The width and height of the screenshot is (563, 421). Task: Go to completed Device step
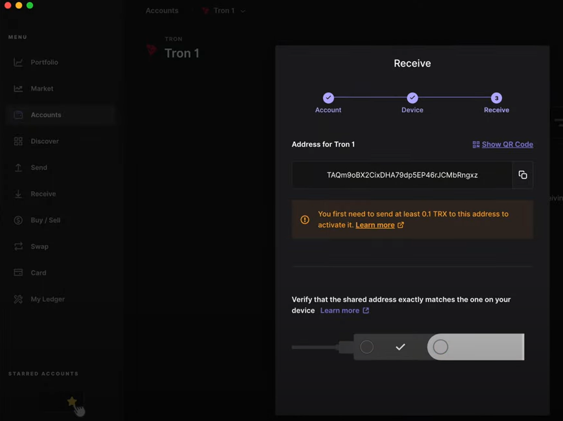coord(412,98)
